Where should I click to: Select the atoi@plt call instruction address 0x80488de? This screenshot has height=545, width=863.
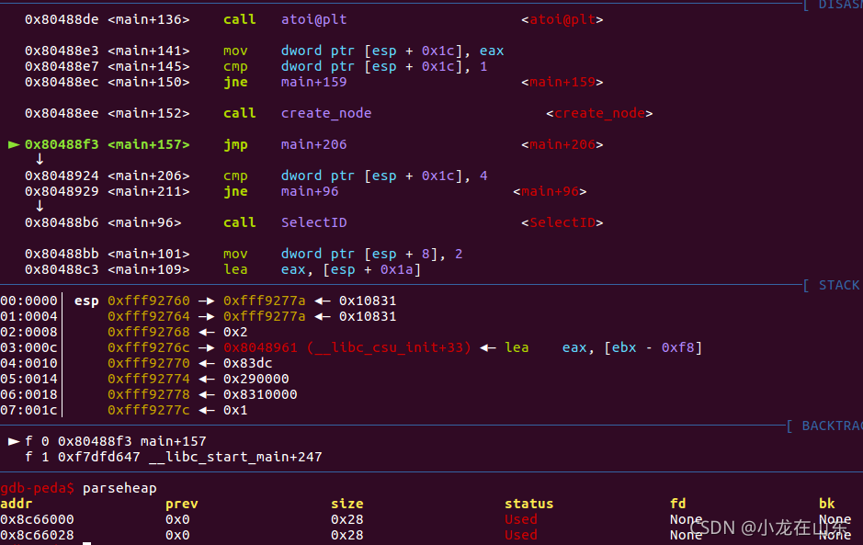tap(62, 19)
